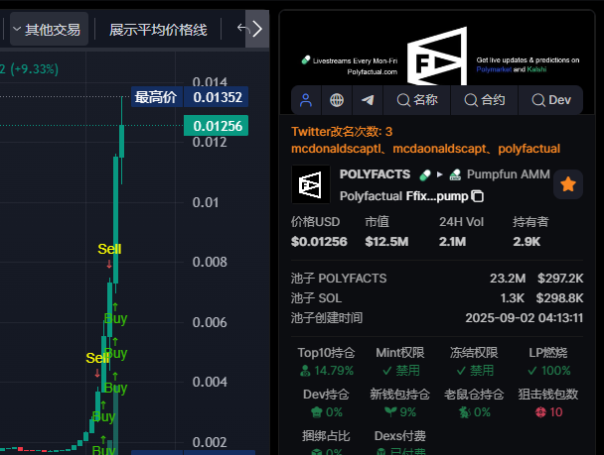The image size is (604, 455).
Task: Toggle 展示平均价格线 option
Action: tap(158, 30)
